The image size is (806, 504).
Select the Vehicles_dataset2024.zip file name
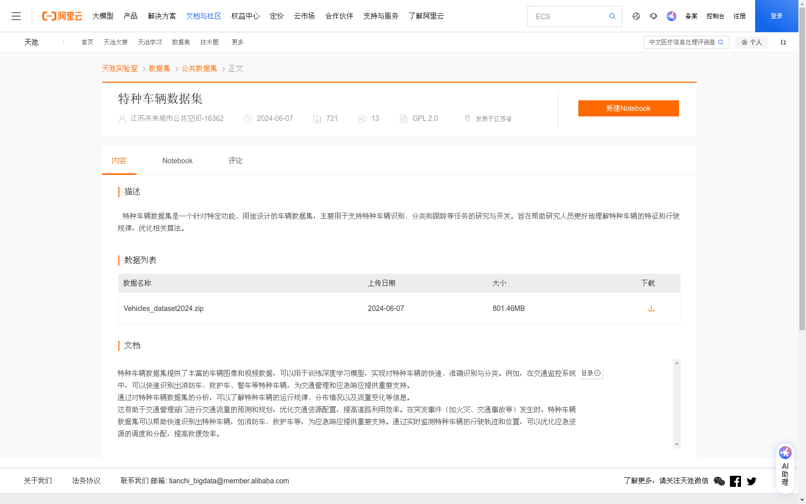coord(164,308)
